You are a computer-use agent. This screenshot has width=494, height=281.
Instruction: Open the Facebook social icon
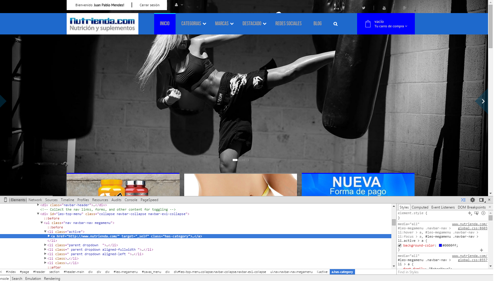point(343,8)
